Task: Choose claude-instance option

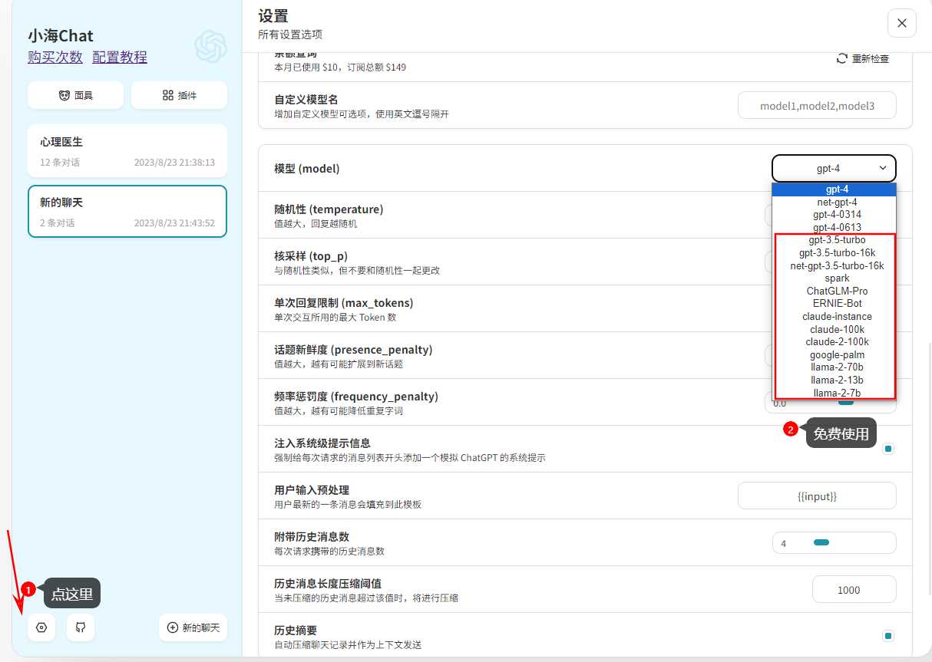Action: point(834,317)
